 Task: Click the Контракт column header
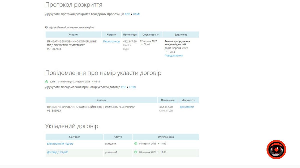click(x=74, y=137)
